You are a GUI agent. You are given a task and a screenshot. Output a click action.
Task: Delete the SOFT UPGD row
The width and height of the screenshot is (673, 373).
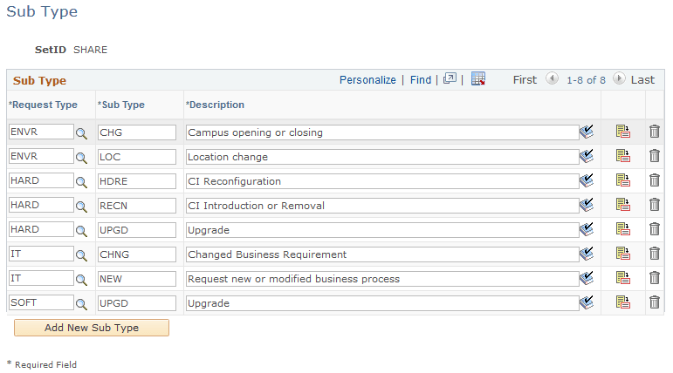[x=654, y=302]
